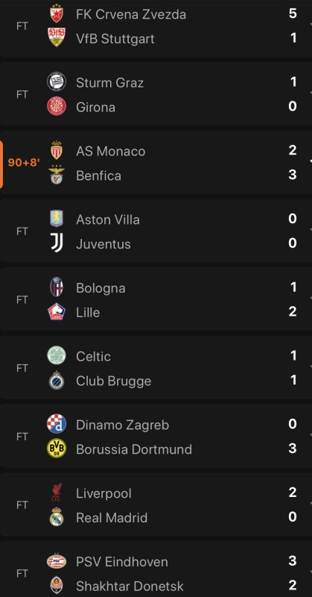Click the Shakhtar Donetsk score of 2

292,585
